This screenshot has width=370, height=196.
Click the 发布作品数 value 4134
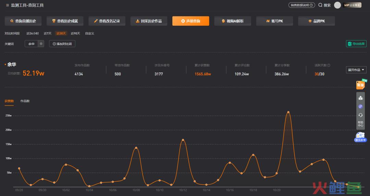click(x=79, y=74)
